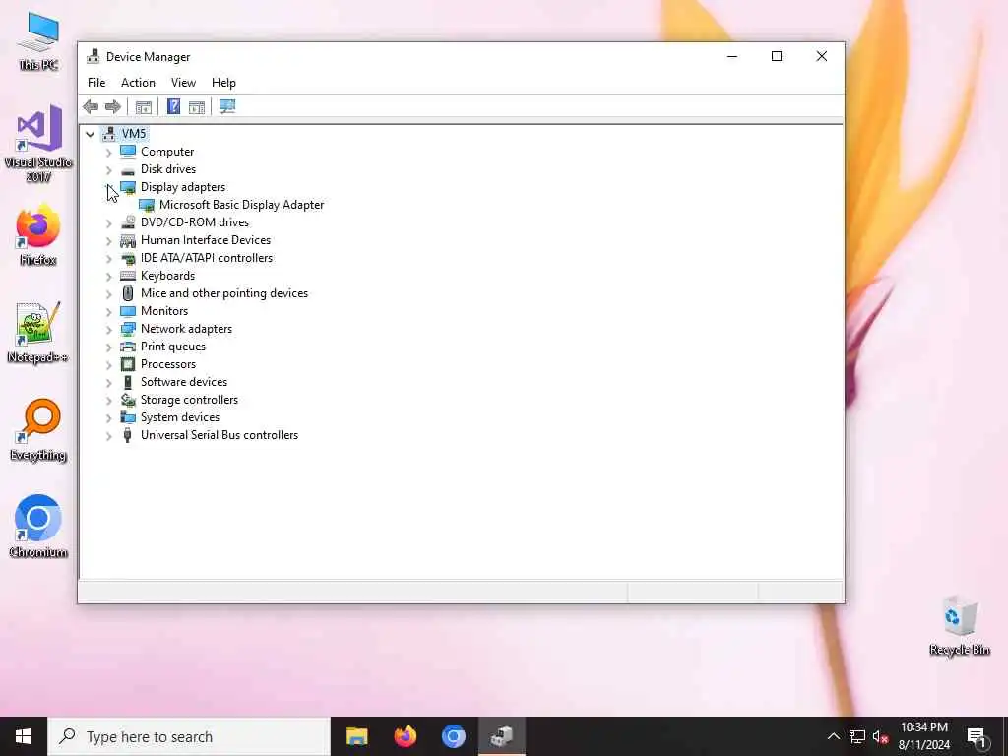Expand the Storage controllers category
This screenshot has width=1008, height=756.
coord(108,401)
